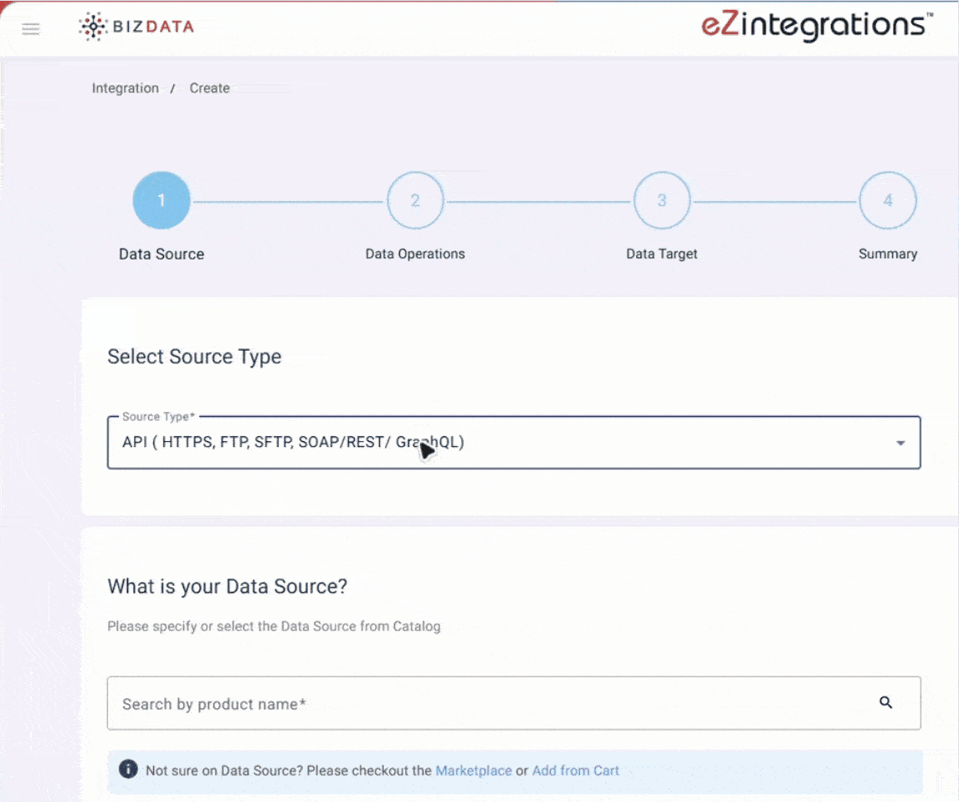Click the BizData logo icon
Image resolution: width=959 pixels, height=802 pixels.
93,25
